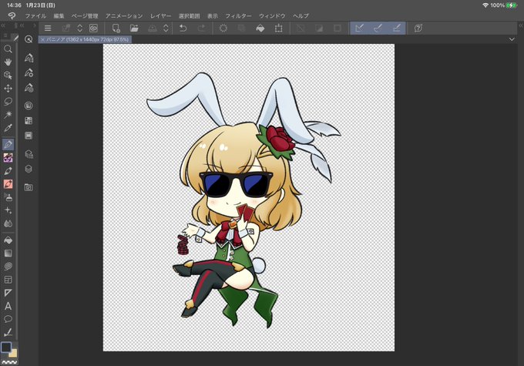Select the Correct line tool

coord(8,332)
